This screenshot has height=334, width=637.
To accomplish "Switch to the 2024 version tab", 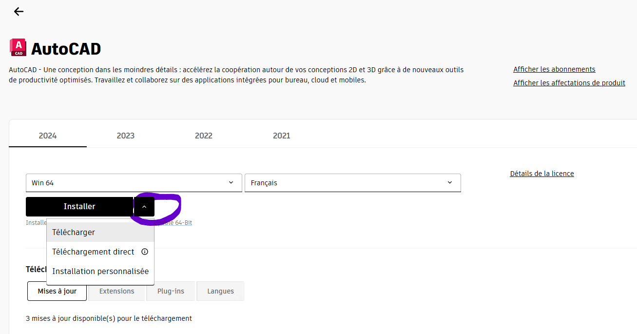I will coord(48,136).
